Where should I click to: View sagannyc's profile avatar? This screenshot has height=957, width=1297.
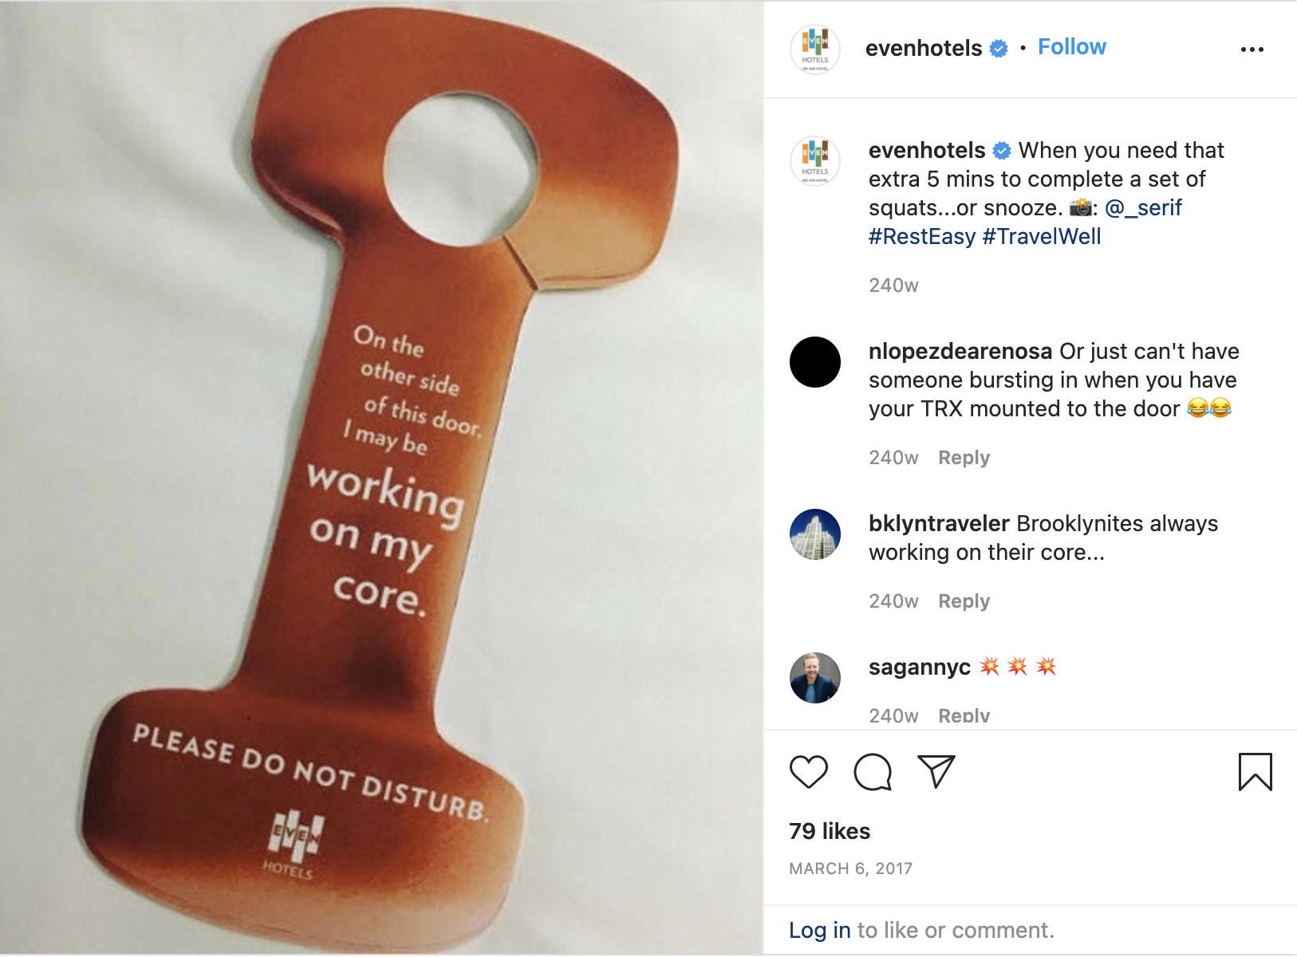tap(815, 678)
